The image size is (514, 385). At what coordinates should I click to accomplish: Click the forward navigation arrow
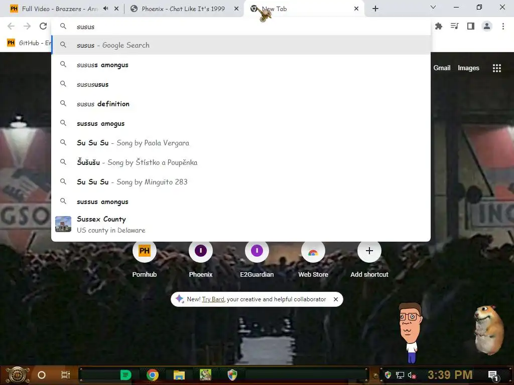tap(27, 26)
